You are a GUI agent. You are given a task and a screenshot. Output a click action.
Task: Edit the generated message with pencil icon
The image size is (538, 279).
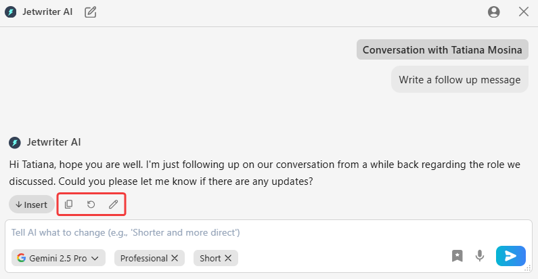coord(114,205)
